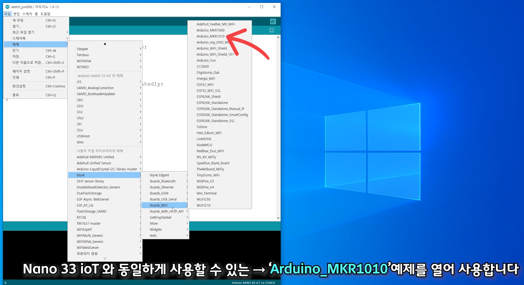Viewport: 524px width, 285px height.
Task: Open the 편집 menu
Action: [x=16, y=14]
